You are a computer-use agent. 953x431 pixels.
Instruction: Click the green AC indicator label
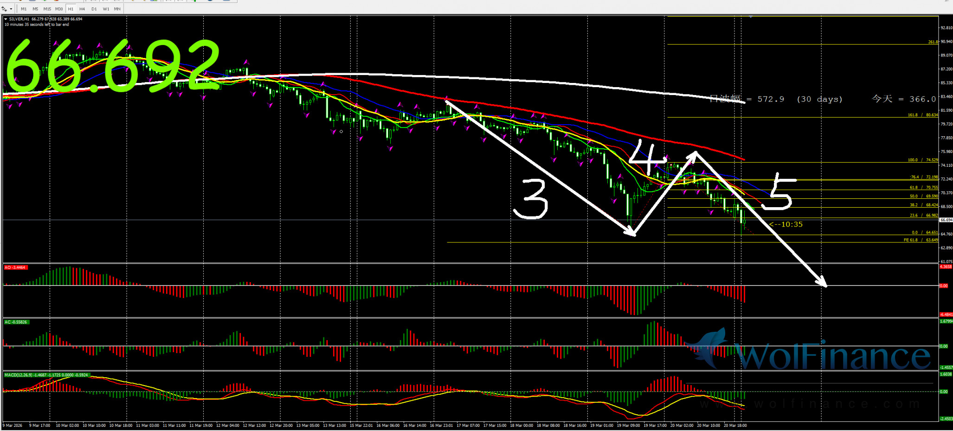coord(16,322)
